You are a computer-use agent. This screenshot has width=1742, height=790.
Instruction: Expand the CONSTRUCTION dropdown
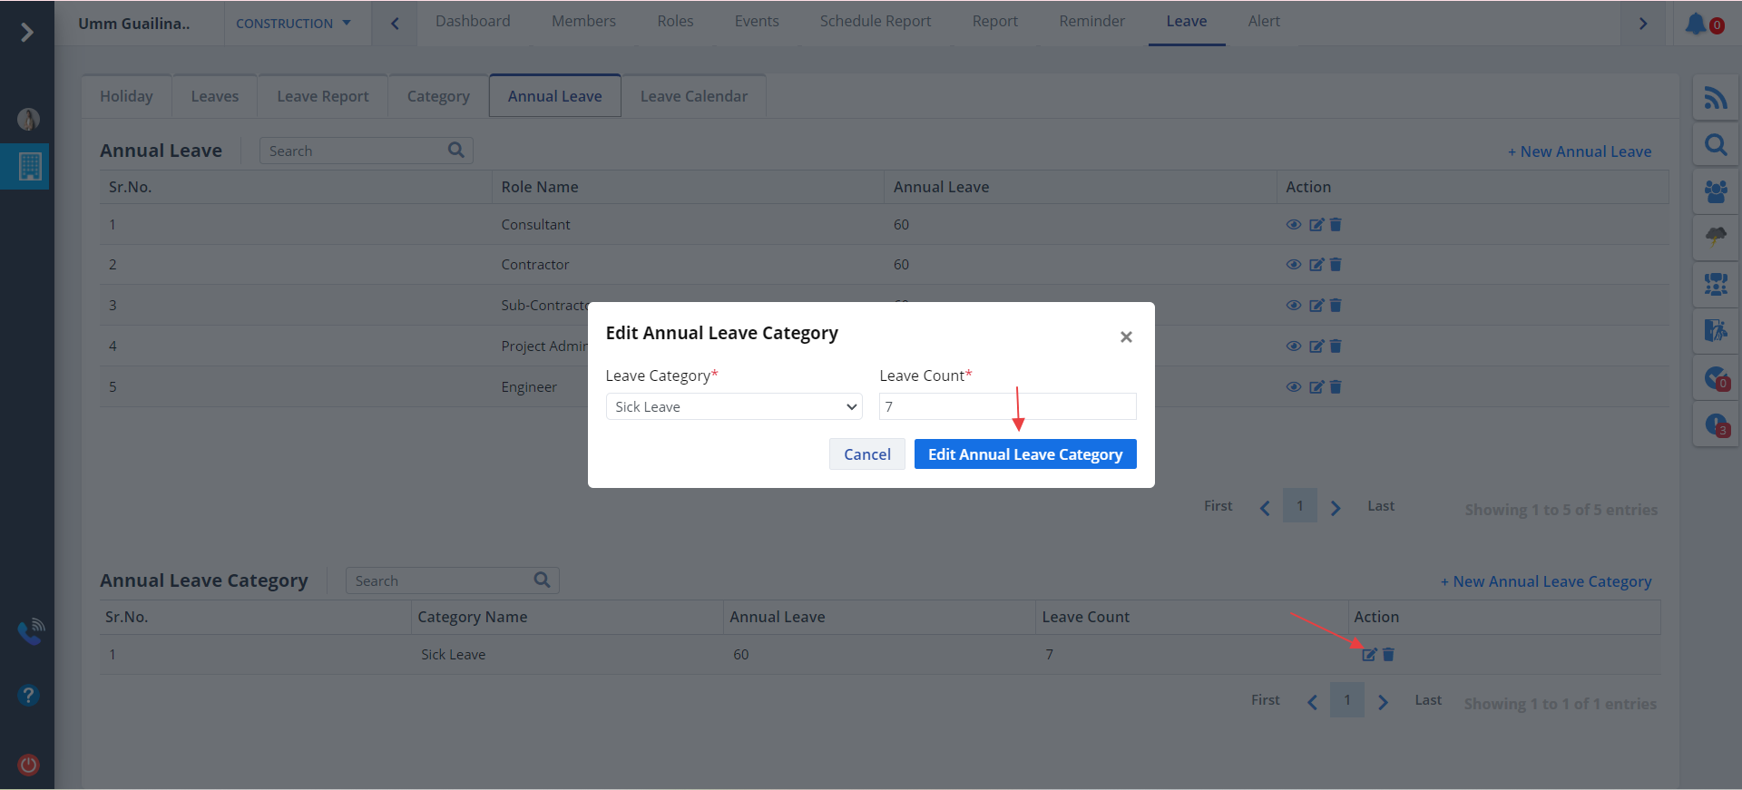pos(293,24)
